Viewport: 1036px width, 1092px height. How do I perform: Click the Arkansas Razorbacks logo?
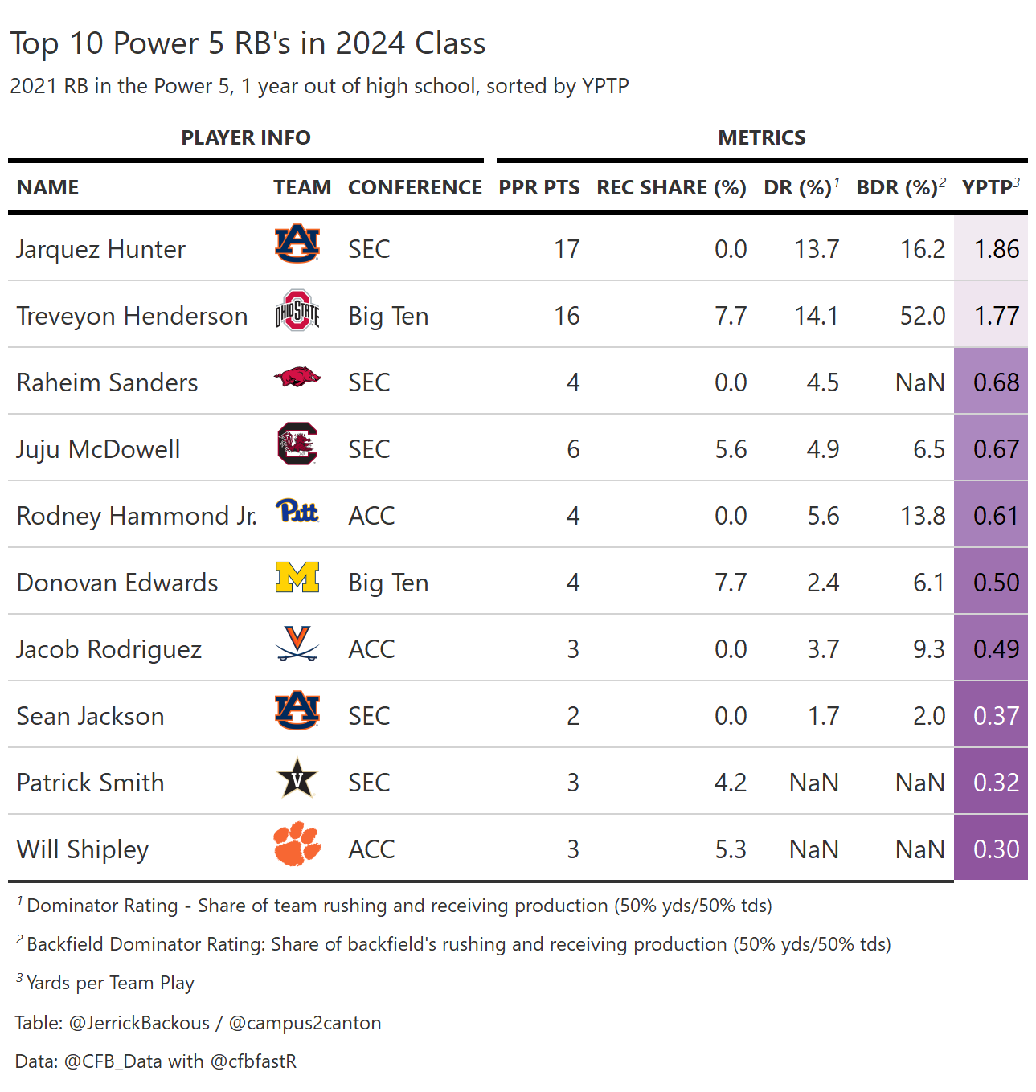[x=297, y=377]
